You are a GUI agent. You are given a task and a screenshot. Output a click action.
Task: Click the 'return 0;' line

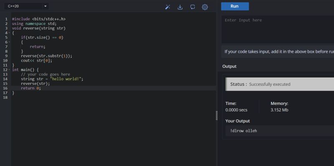pyautogui.click(x=31, y=88)
